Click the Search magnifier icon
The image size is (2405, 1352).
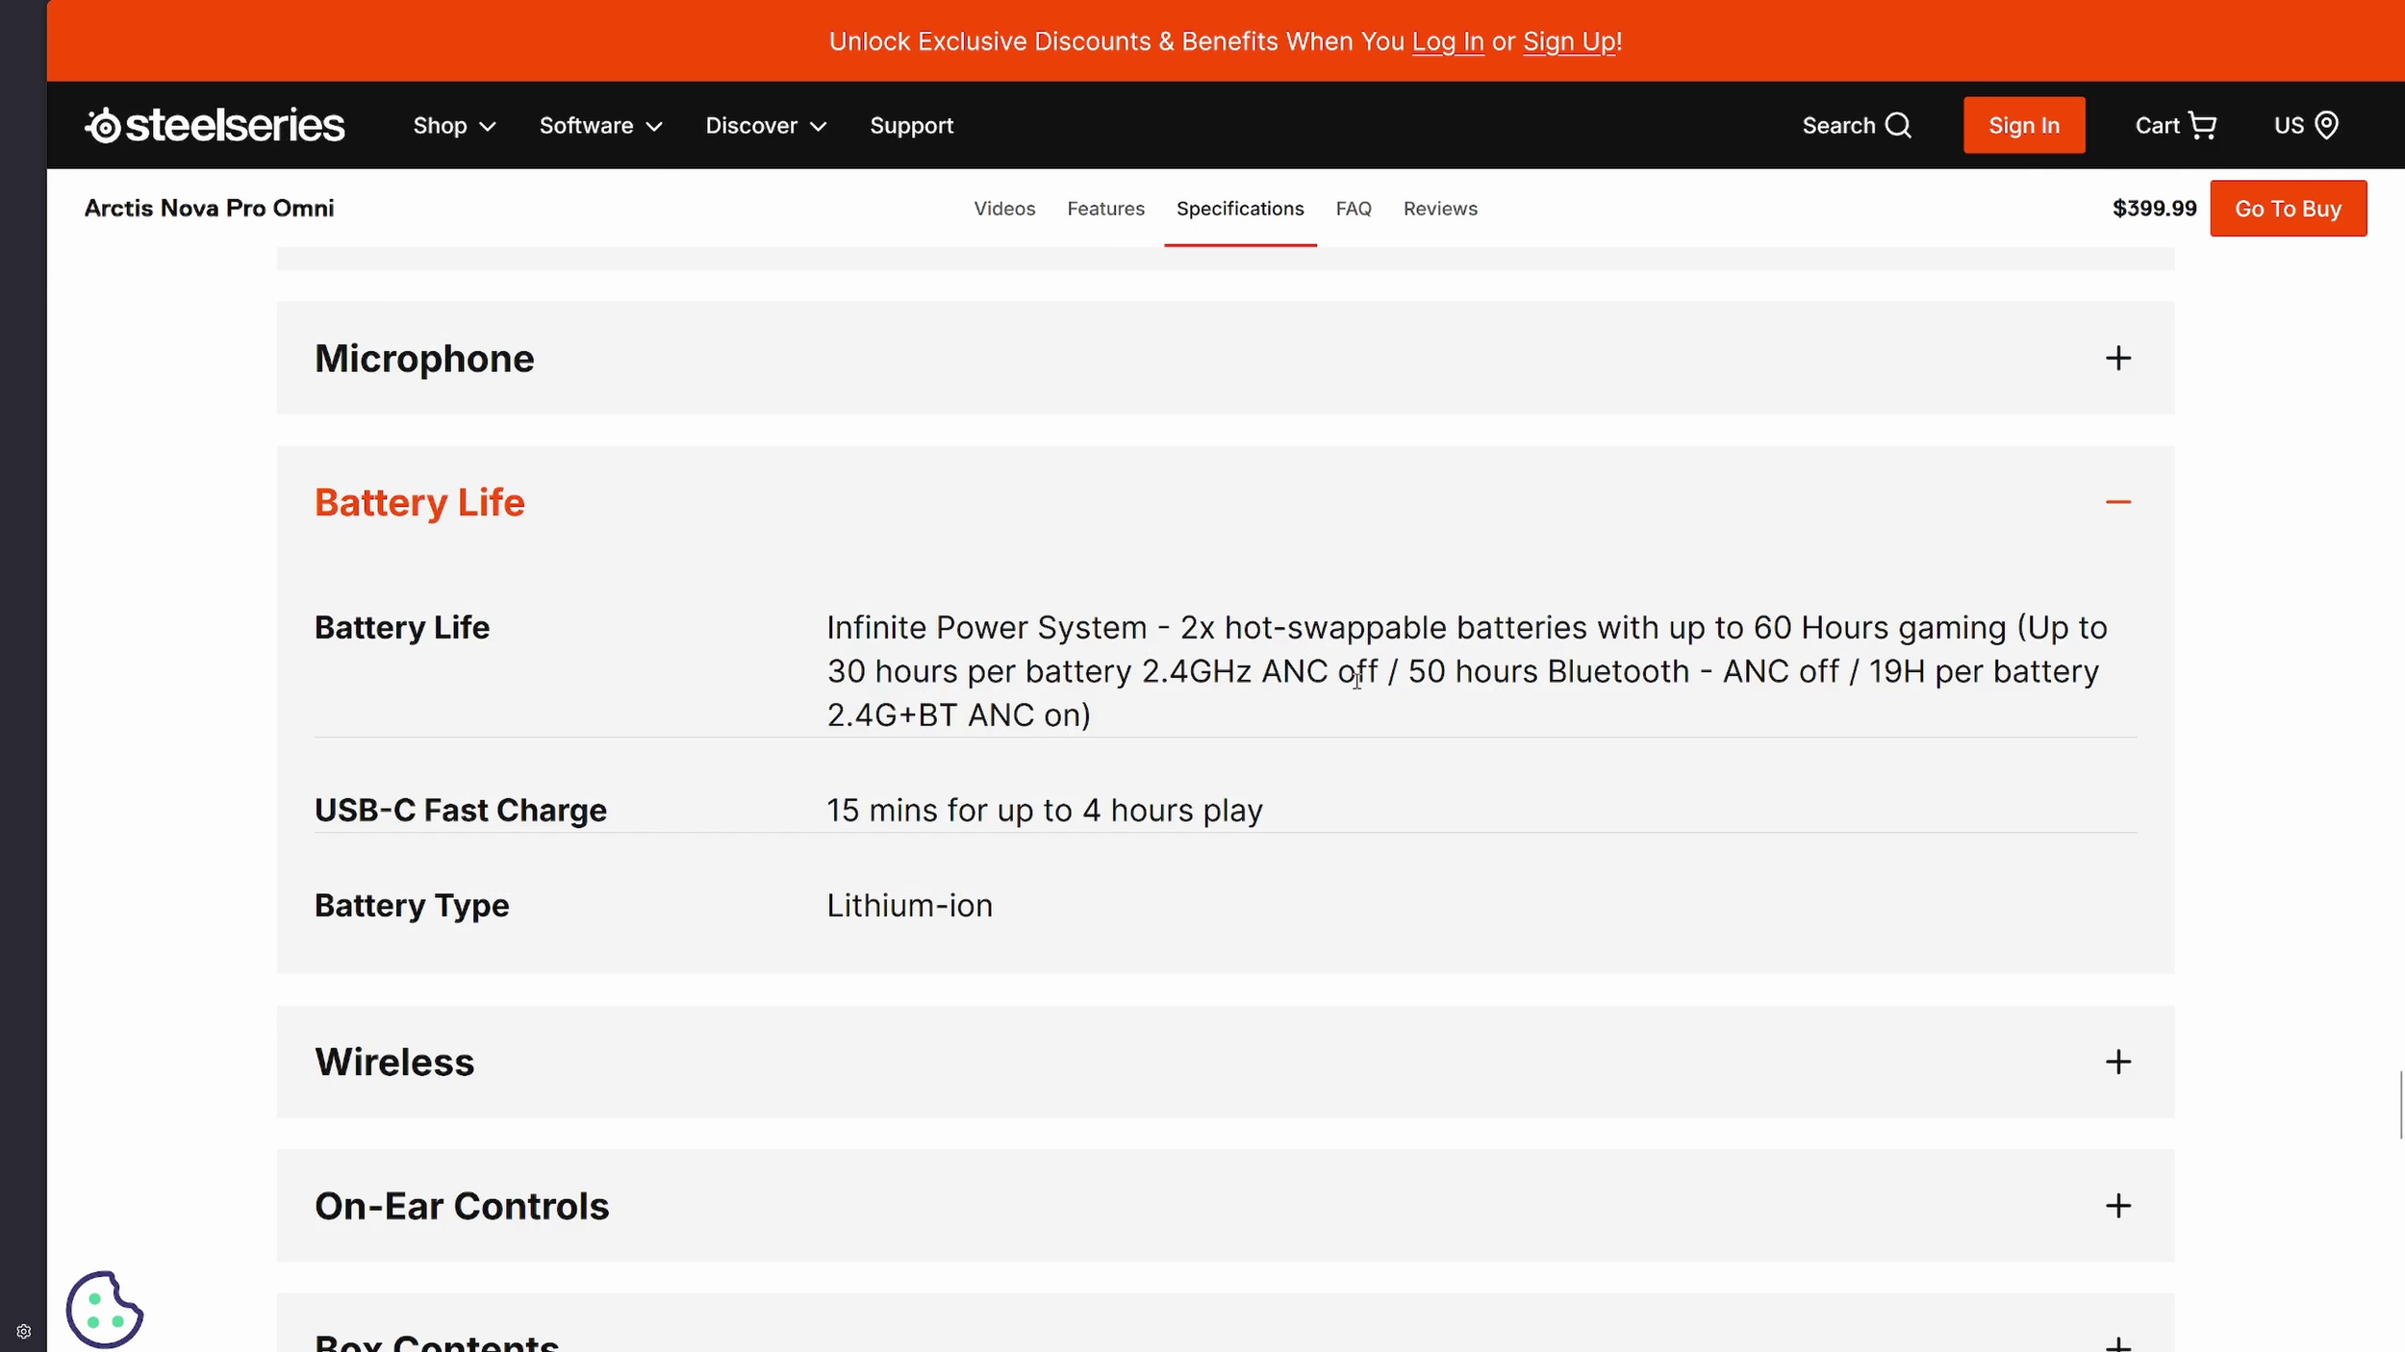pyautogui.click(x=1898, y=125)
